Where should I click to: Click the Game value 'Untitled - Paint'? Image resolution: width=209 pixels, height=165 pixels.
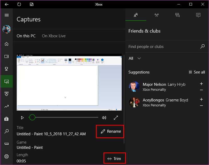[30, 147]
